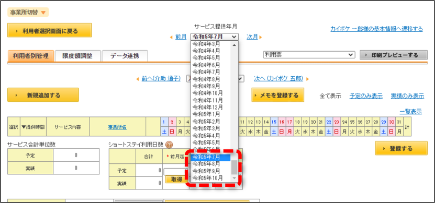Click the orange arrow after 次へ (カイポケ 五郎)
This screenshot has width=435, height=203.
point(307,79)
